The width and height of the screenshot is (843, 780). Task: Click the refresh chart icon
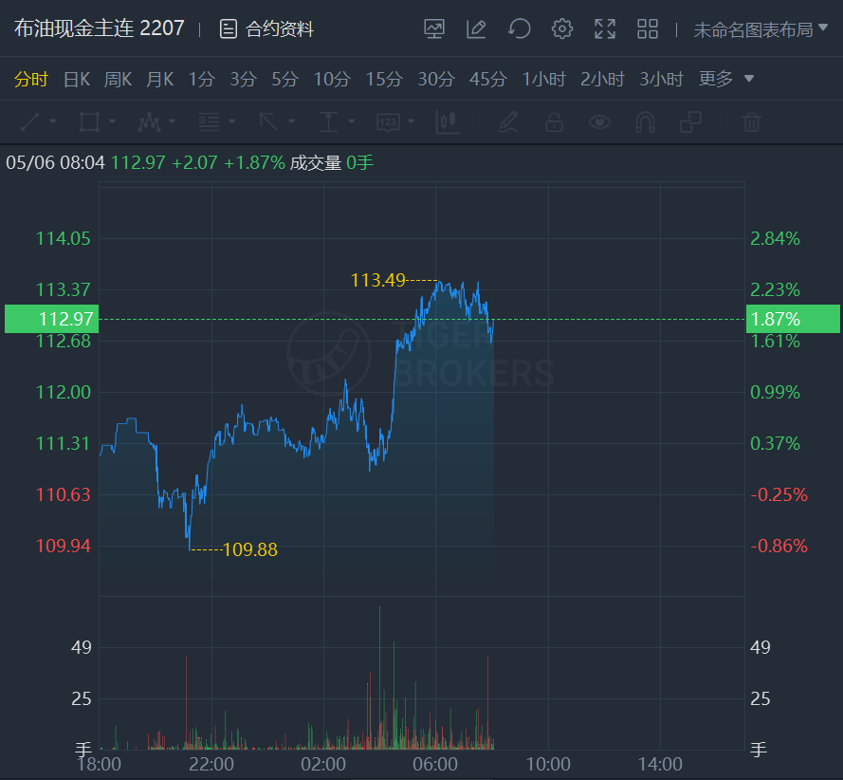click(519, 29)
